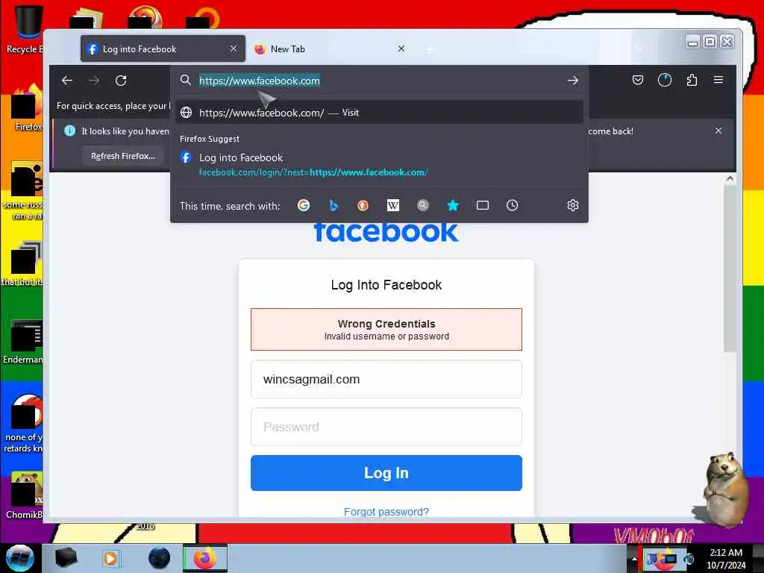The image size is (764, 573).
Task: Click the blue Log In button
Action: tap(386, 473)
